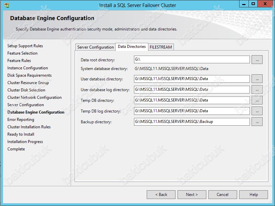Click the User database directory field
This screenshot has width=275, height=206.
coord(192,79)
